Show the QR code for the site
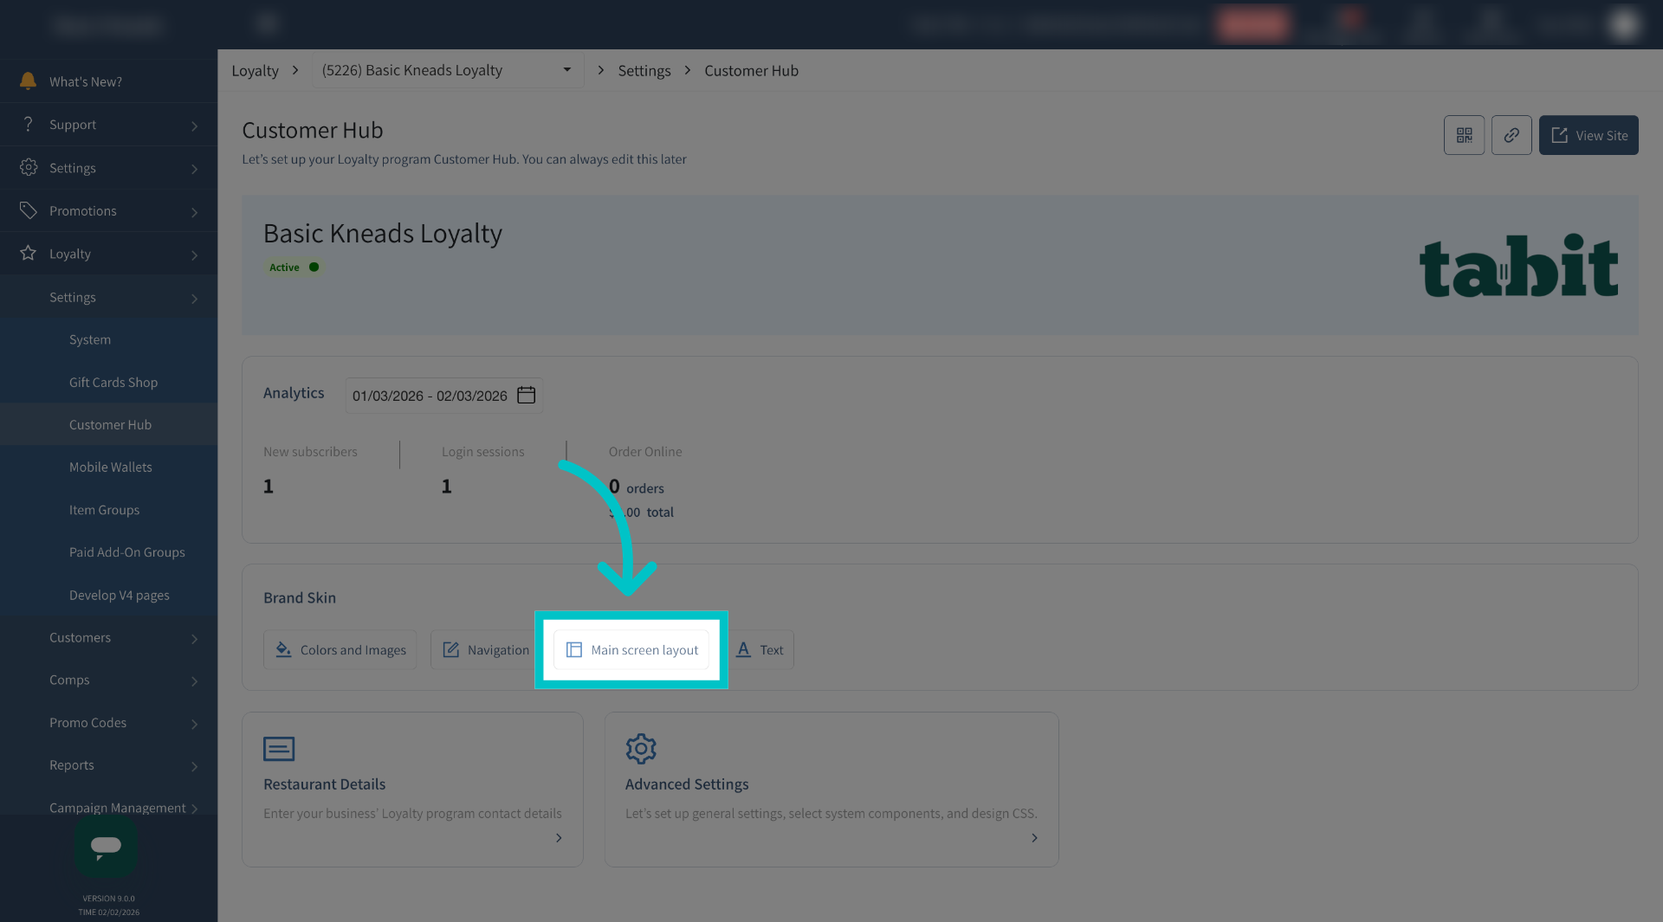Screen dimensions: 1663x922 (1464, 135)
